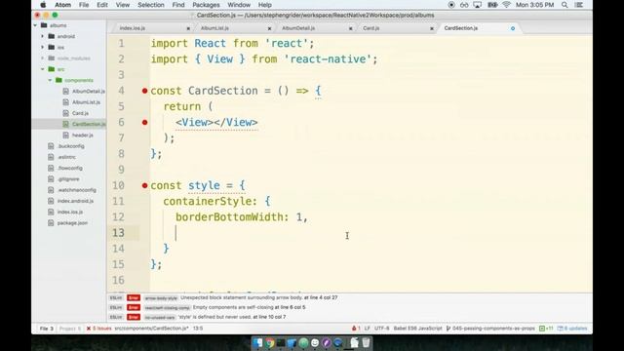Expand the ios folder
This screenshot has height=351, width=624.
43,48
